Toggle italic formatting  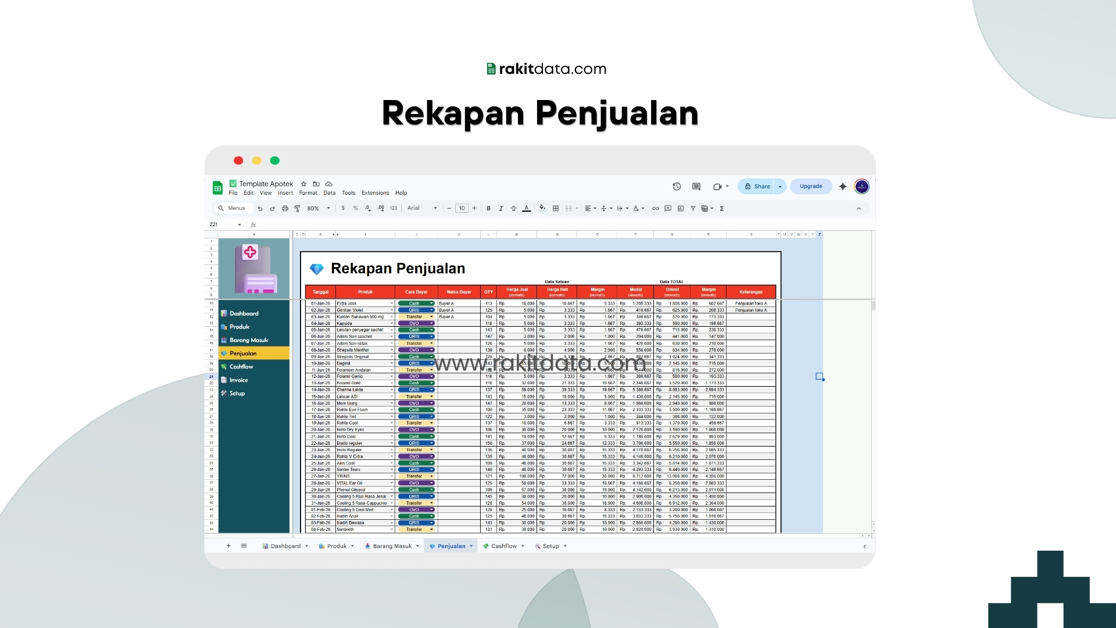pyautogui.click(x=501, y=208)
